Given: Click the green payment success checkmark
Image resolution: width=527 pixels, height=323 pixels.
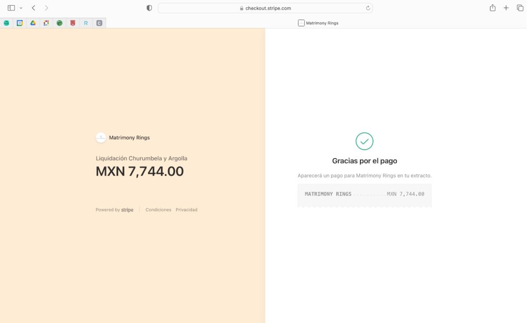Looking at the screenshot, I should pyautogui.click(x=364, y=141).
